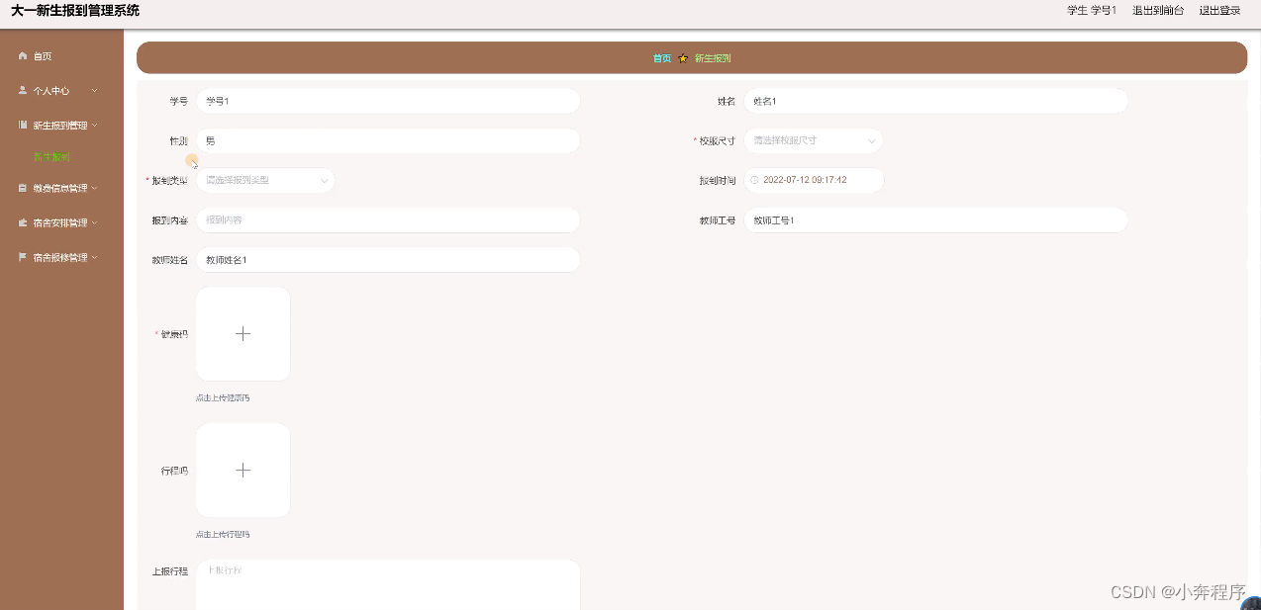
Task: Click the star icon in the breadcrumb bar
Action: (x=683, y=58)
